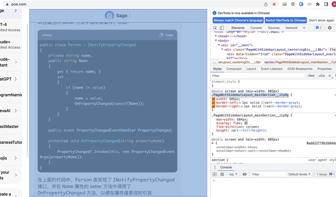Create live expression eye icon
This screenshot has width=336, height=197.
tap(244, 174)
